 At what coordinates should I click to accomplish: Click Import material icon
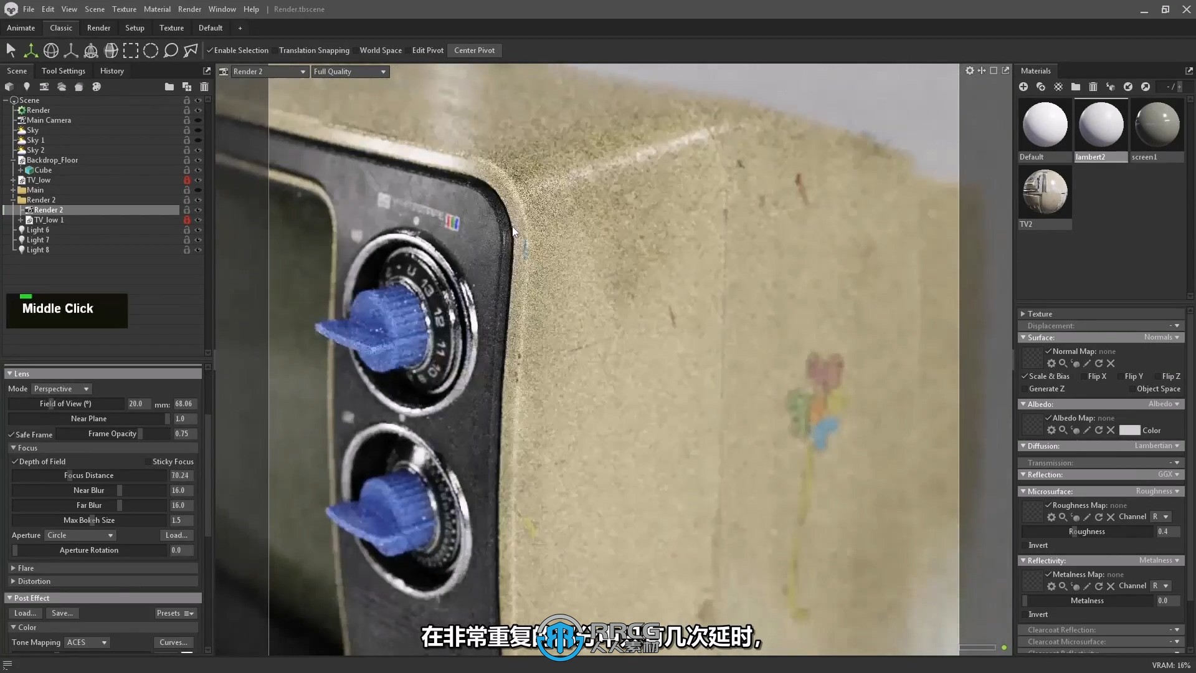[1128, 87]
